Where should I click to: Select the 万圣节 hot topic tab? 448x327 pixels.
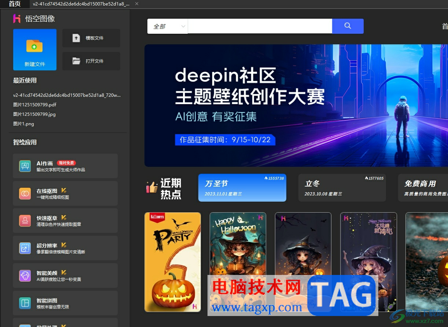242,188
